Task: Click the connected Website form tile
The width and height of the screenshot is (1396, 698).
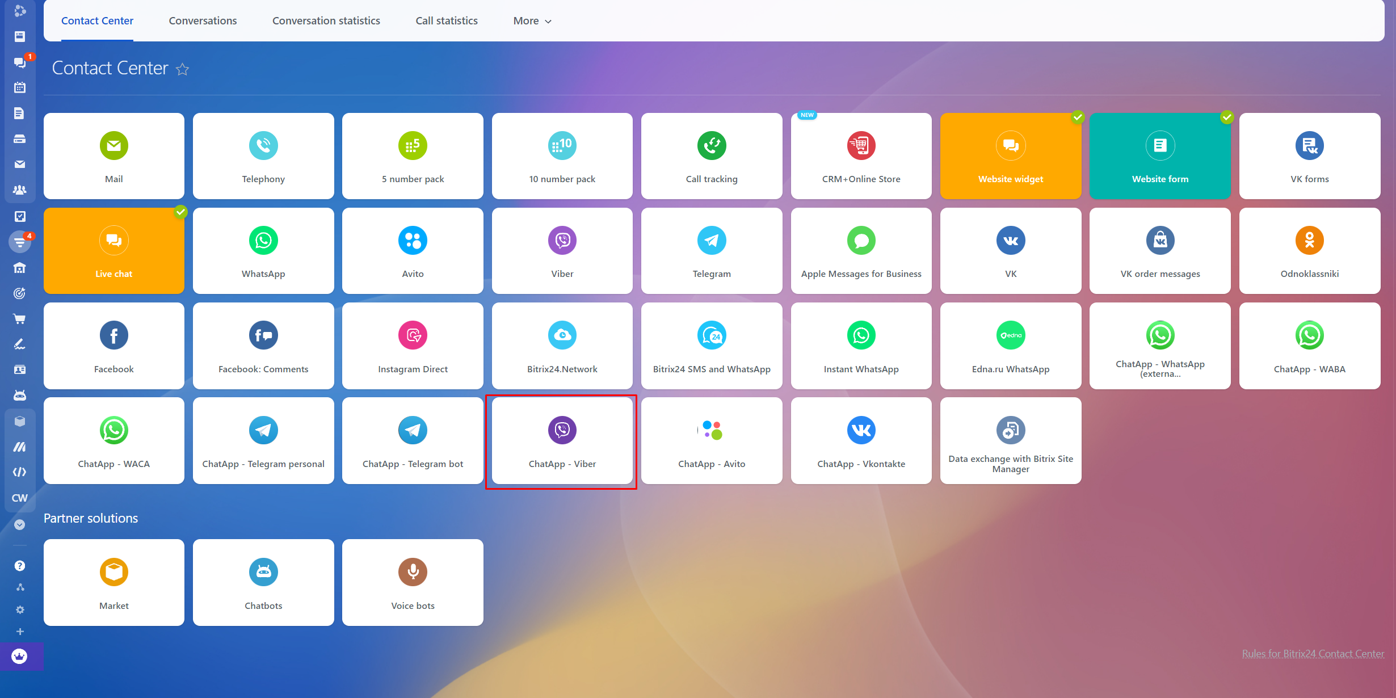Action: point(1160,156)
